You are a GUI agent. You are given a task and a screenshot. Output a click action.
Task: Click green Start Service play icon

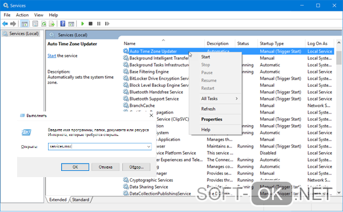(x=82, y=23)
